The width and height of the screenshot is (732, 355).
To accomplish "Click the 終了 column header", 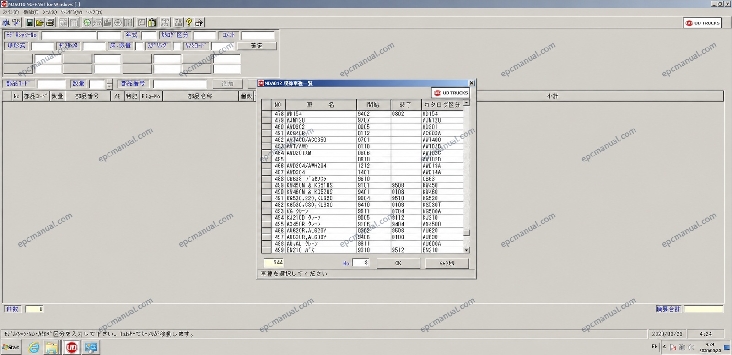I will pyautogui.click(x=405, y=105).
